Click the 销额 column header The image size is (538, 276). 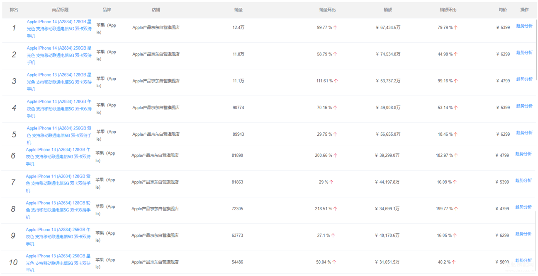[388, 10]
